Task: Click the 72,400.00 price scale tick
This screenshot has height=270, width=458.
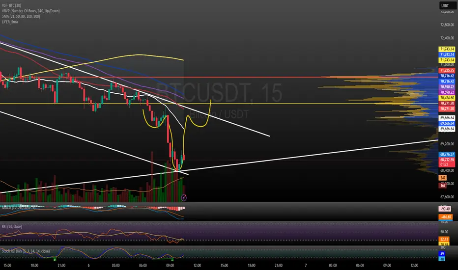Action: (447, 38)
